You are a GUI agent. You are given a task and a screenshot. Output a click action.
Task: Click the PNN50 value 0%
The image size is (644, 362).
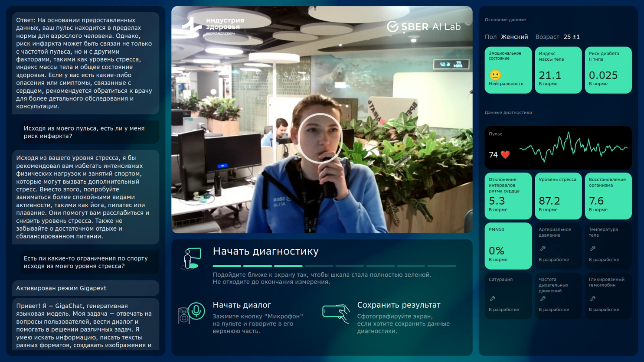(x=497, y=251)
